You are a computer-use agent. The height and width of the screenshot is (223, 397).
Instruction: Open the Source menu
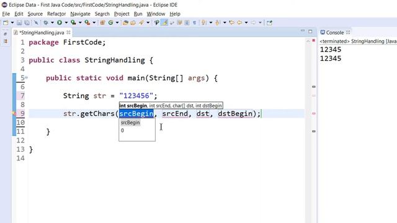[x=35, y=14]
